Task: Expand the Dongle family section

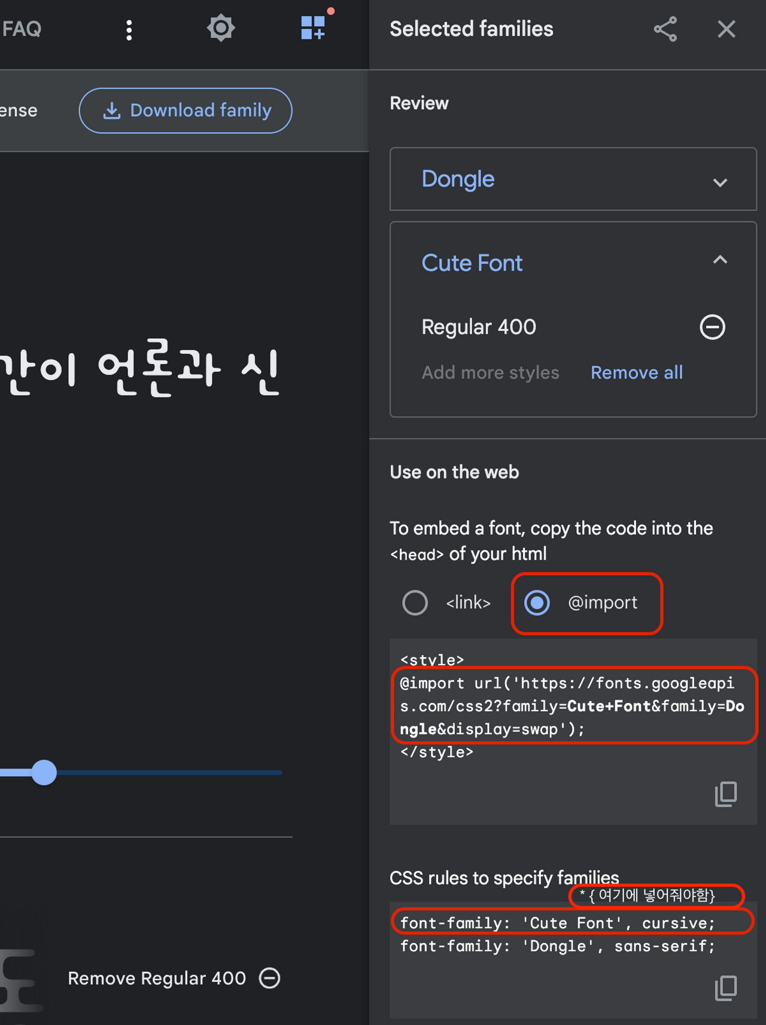Action: [x=720, y=183]
